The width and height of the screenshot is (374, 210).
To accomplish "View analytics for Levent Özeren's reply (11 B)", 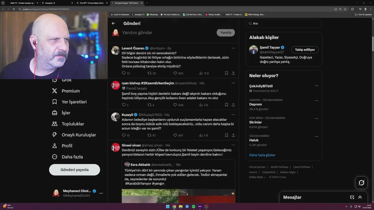I will coord(204,73).
